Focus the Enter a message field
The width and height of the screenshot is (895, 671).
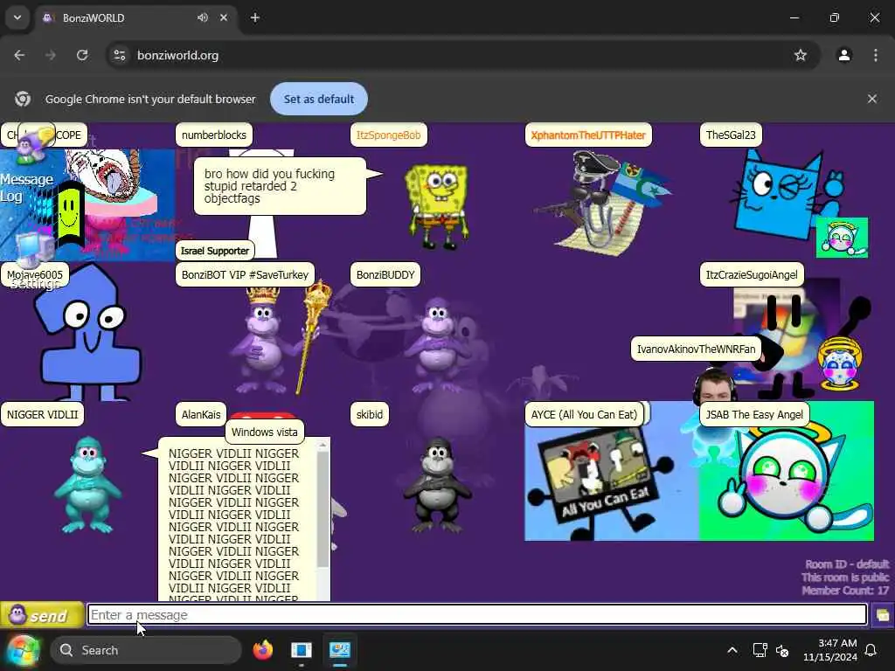point(476,615)
